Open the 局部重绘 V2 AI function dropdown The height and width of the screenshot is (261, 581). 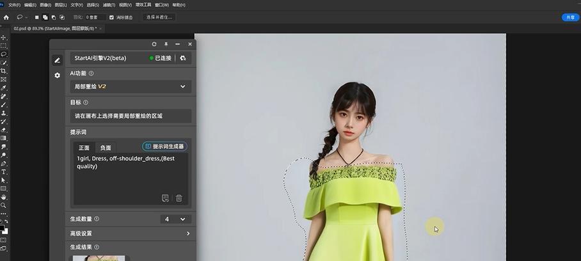[x=131, y=86]
